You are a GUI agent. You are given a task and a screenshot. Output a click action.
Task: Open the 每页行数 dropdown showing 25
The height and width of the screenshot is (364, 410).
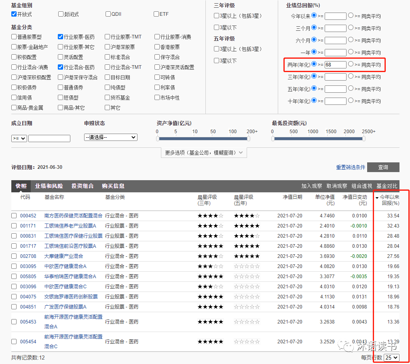[x=391, y=358]
